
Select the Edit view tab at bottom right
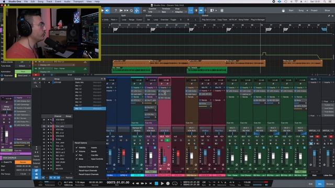pos(310,184)
